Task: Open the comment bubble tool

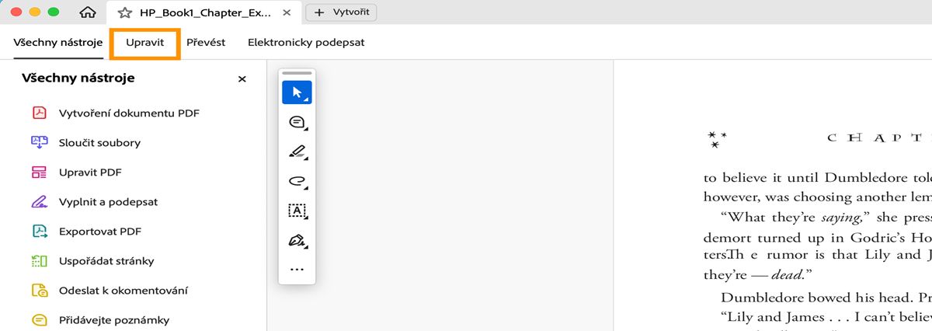Action: point(297,122)
